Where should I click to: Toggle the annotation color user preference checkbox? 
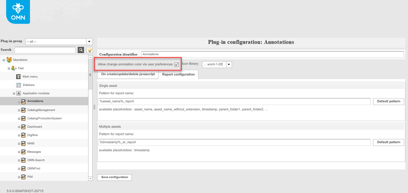tap(177, 64)
